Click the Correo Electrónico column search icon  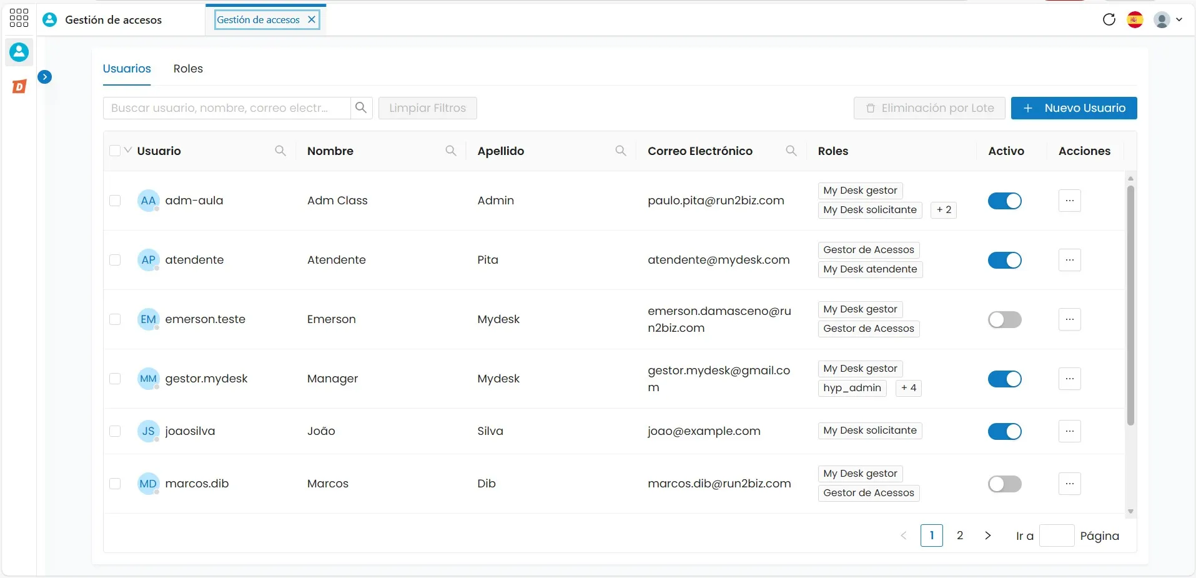pos(791,151)
